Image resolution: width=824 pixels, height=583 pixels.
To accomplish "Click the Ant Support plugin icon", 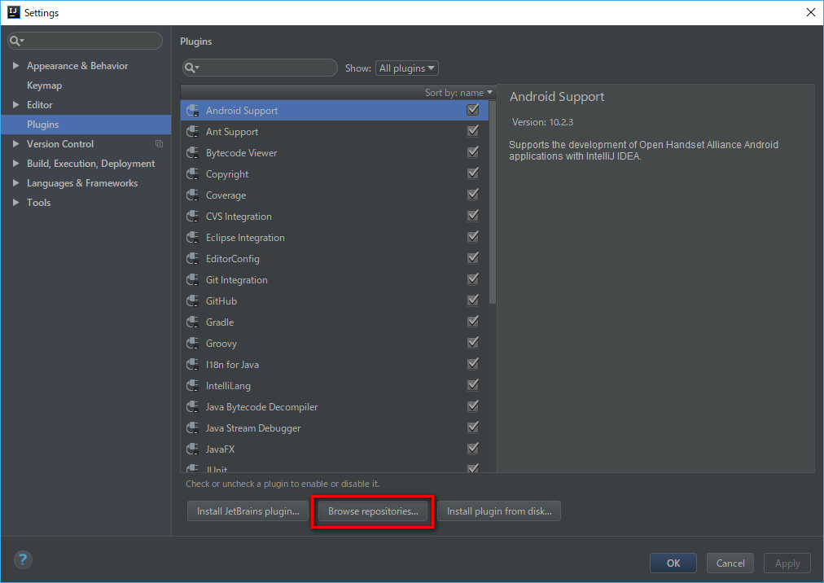I will (193, 131).
